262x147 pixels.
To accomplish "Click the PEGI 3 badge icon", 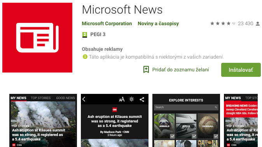I will (85, 35).
